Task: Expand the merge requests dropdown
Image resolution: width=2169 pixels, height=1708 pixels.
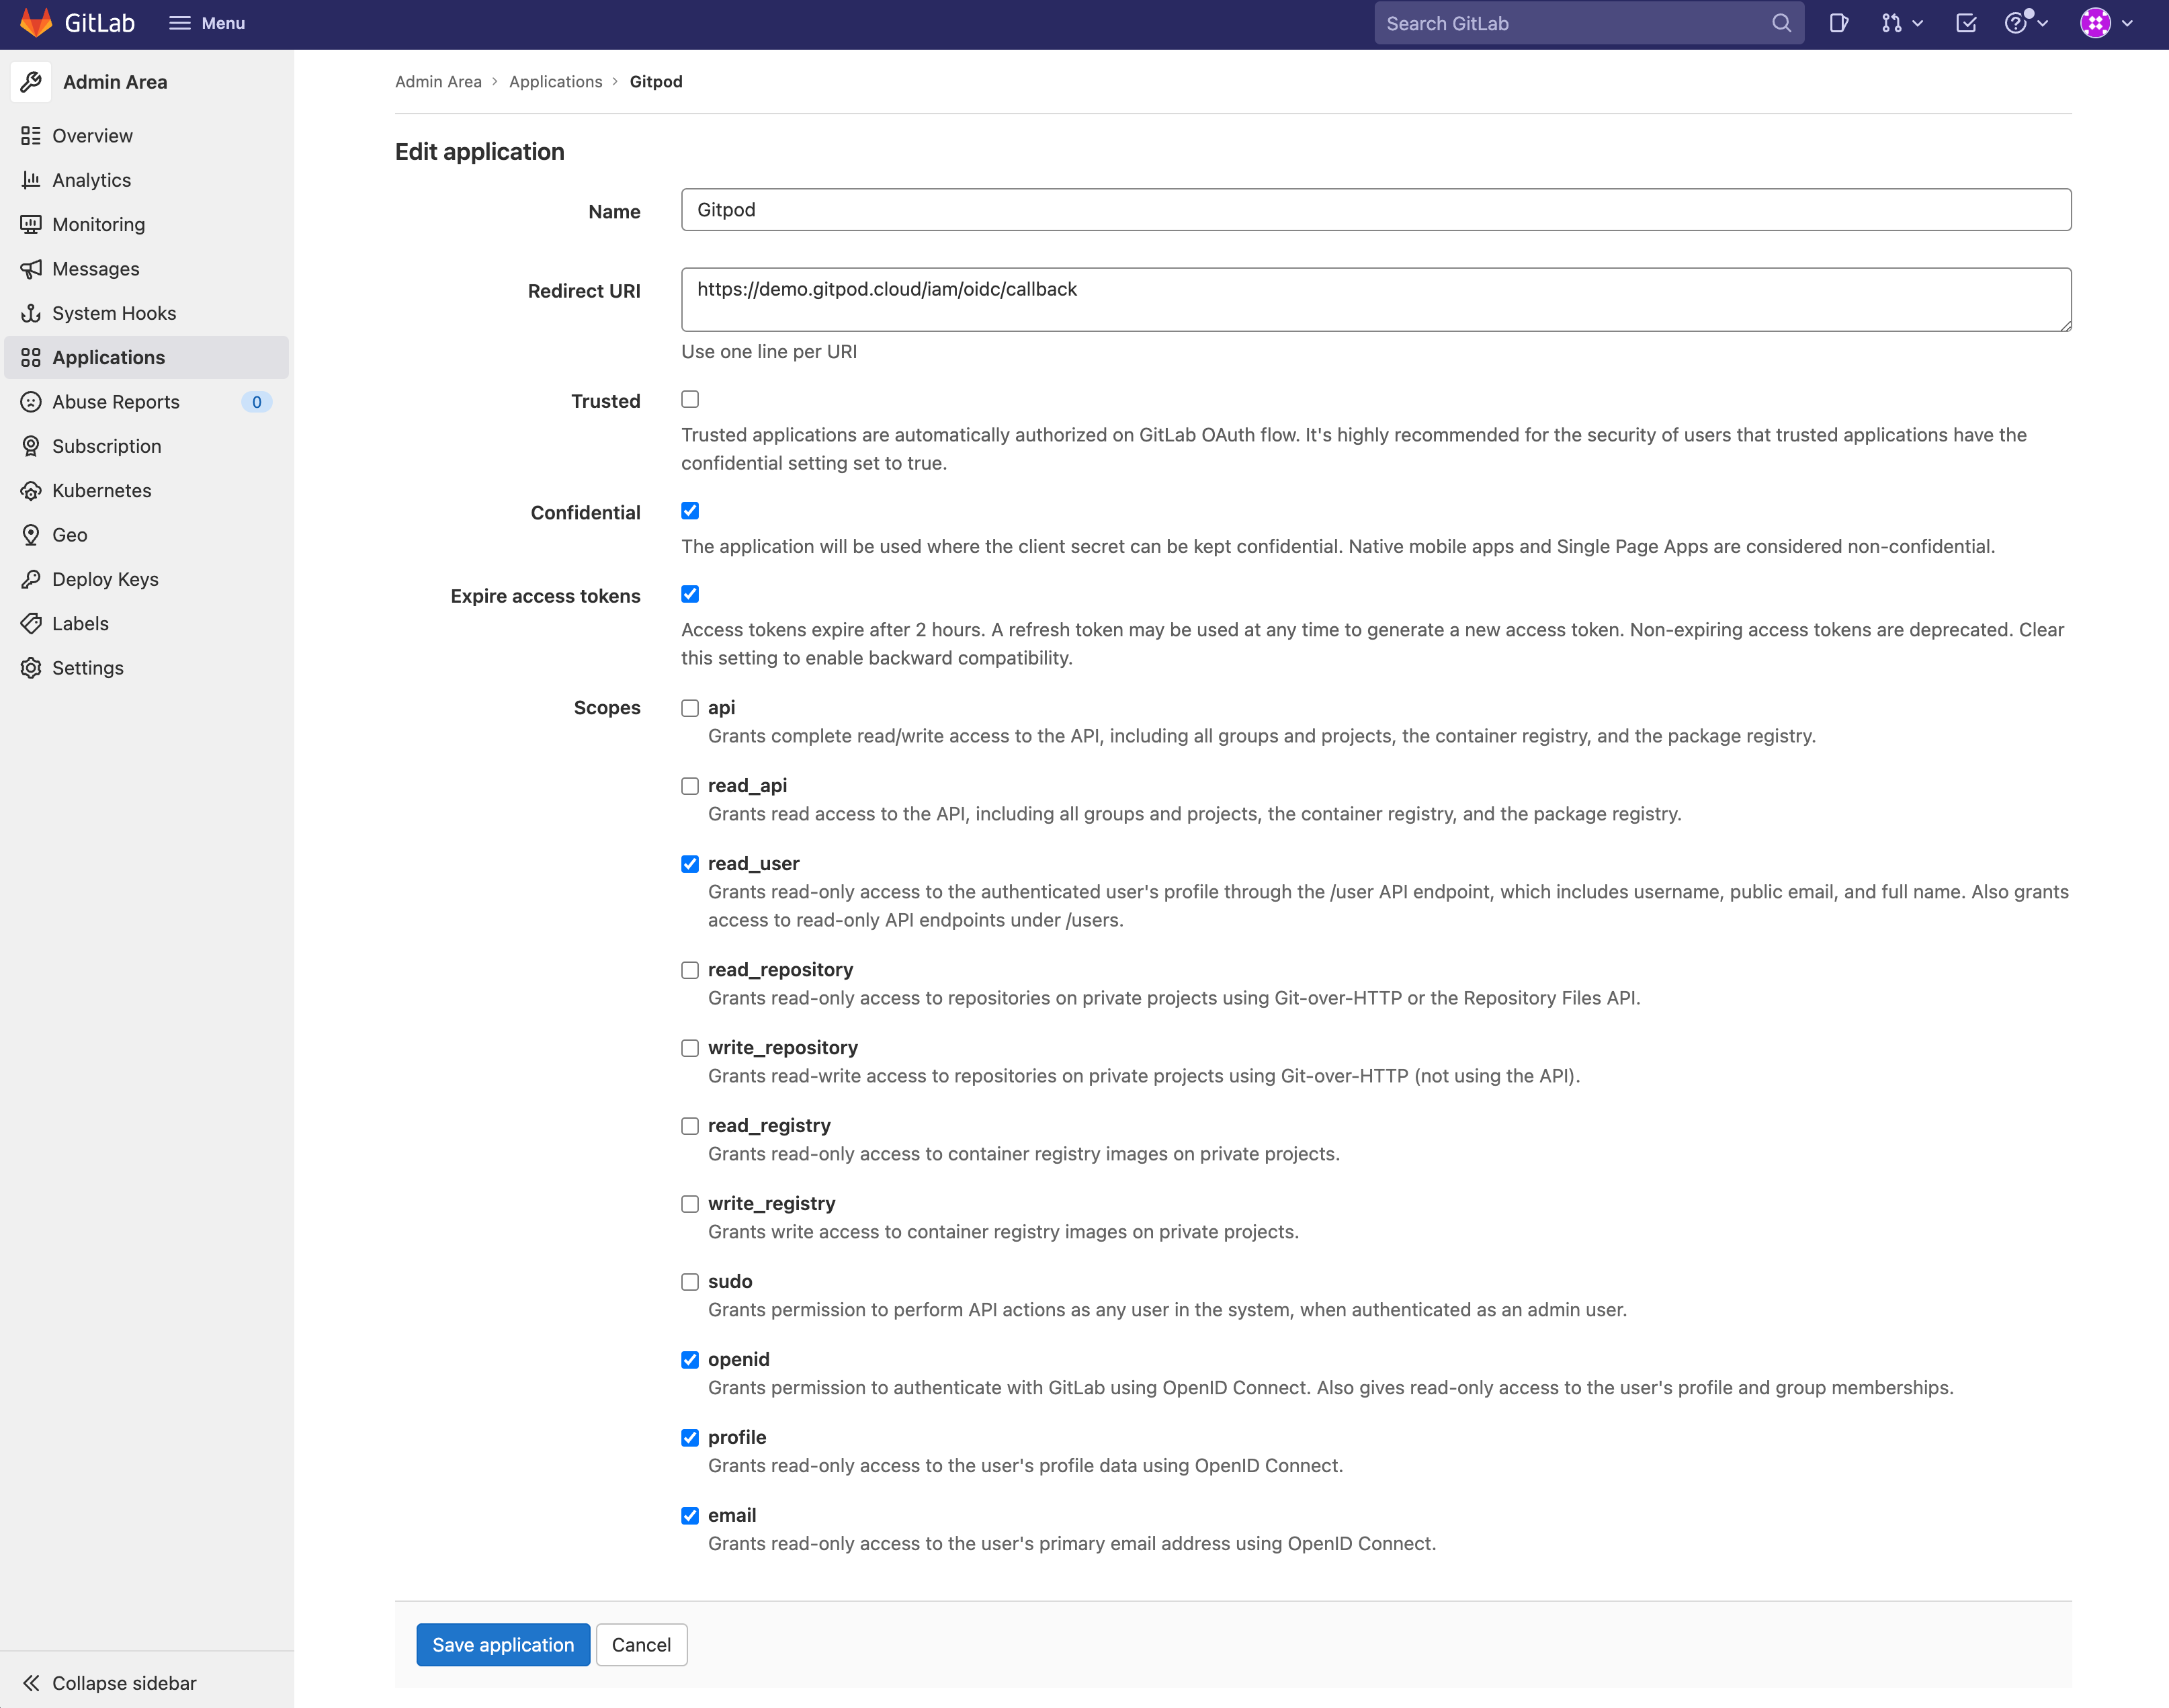Action: (x=1901, y=23)
